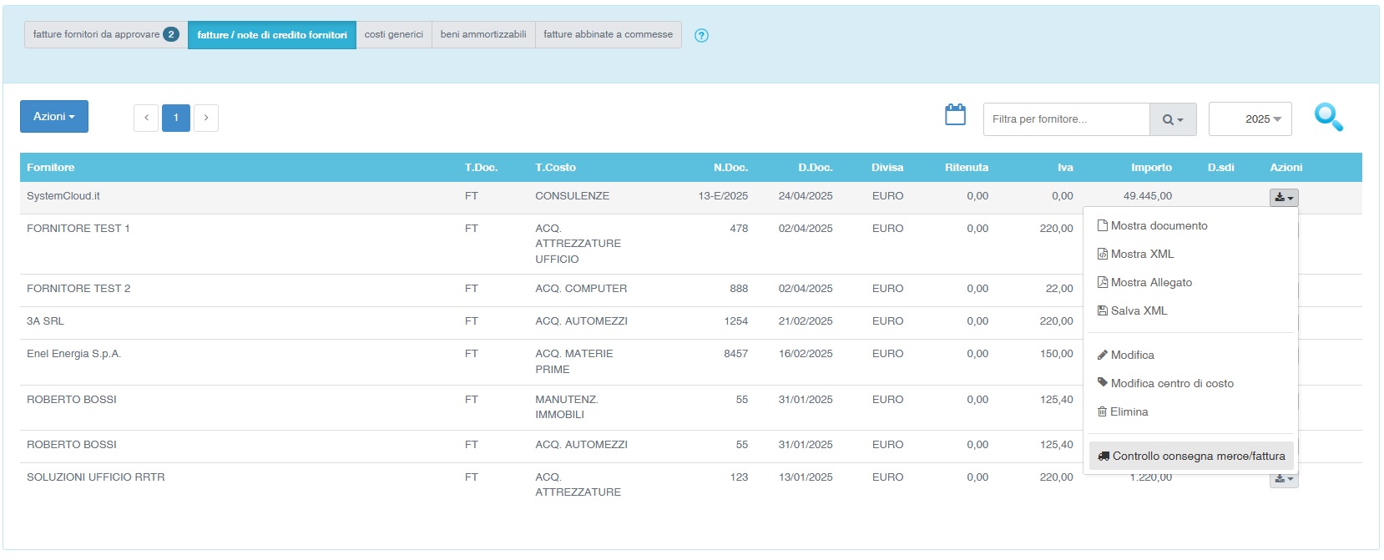Go to previous page arrow
This screenshot has width=1384, height=560.
pyautogui.click(x=146, y=118)
